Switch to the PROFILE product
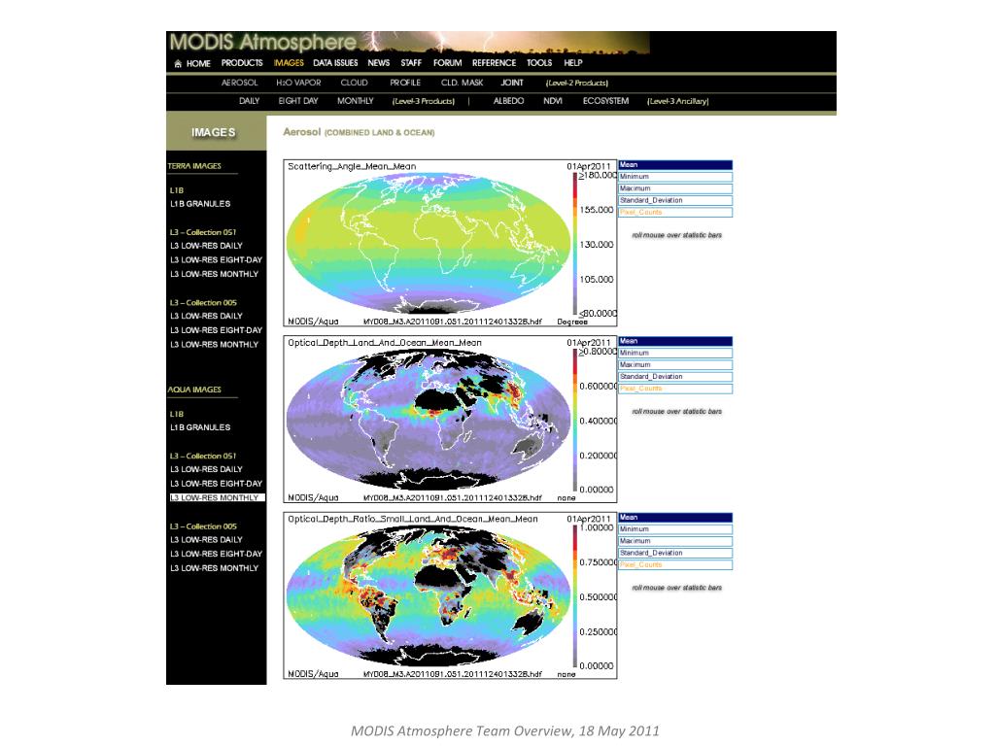Image resolution: width=995 pixels, height=746 pixels. pos(405,83)
